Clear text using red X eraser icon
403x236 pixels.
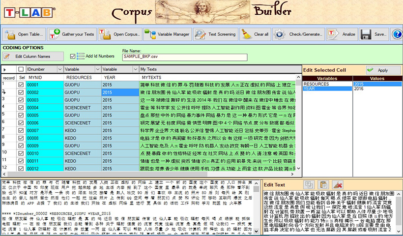(338, 184)
